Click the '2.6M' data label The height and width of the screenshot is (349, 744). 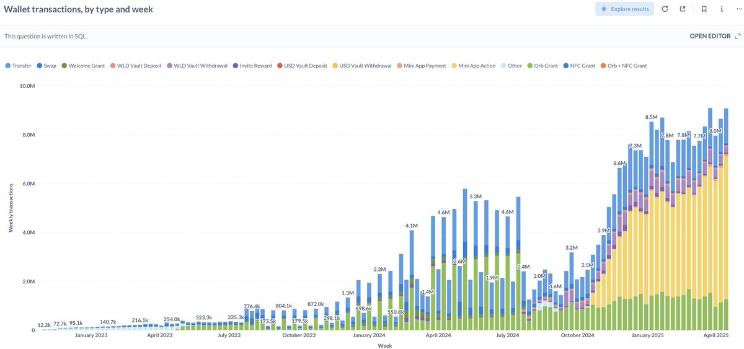click(459, 262)
